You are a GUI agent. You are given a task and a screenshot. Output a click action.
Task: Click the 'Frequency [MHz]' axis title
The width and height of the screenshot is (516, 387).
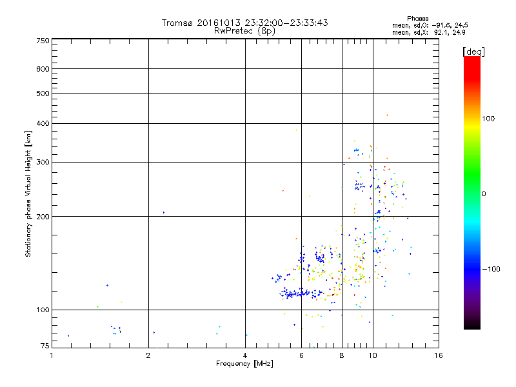[x=244, y=364]
